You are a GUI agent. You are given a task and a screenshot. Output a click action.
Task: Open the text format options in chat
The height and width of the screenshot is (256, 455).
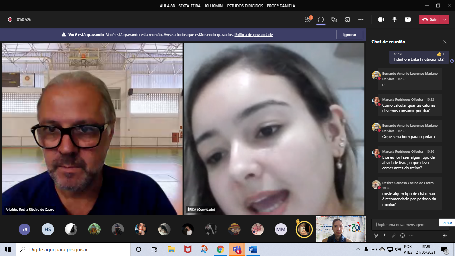pos(376,235)
